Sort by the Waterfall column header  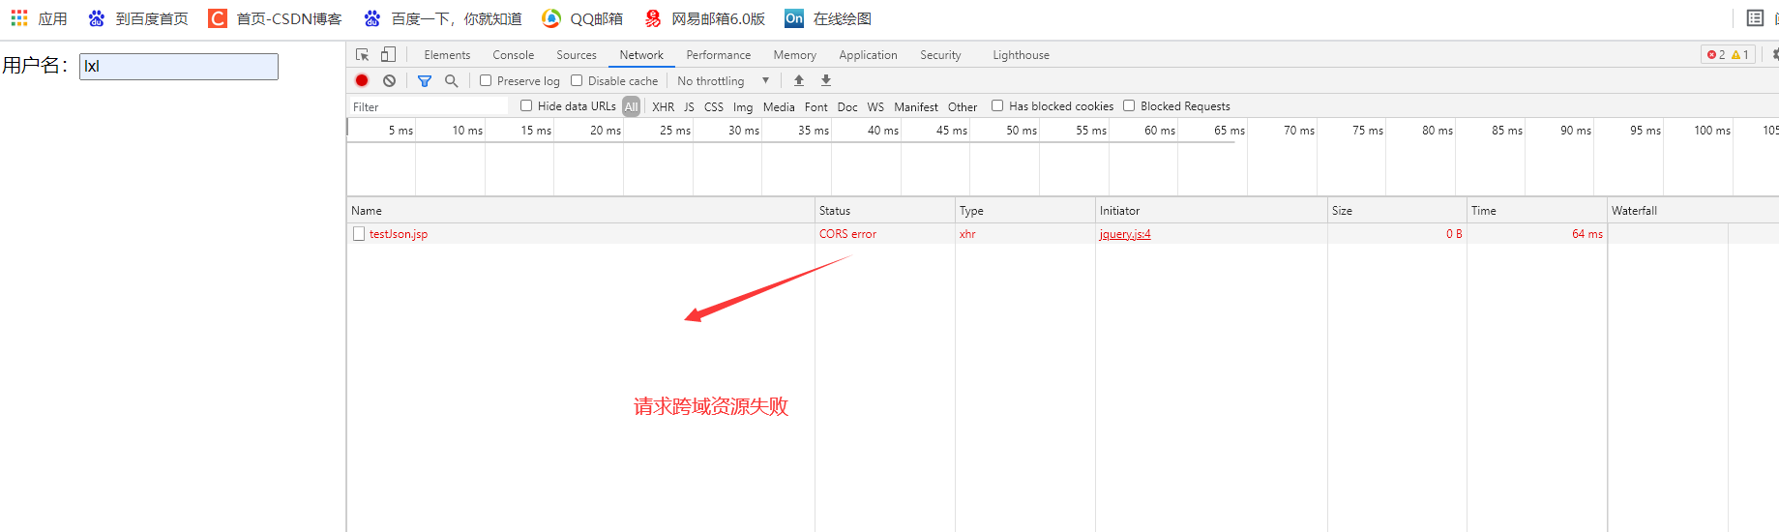point(1693,211)
